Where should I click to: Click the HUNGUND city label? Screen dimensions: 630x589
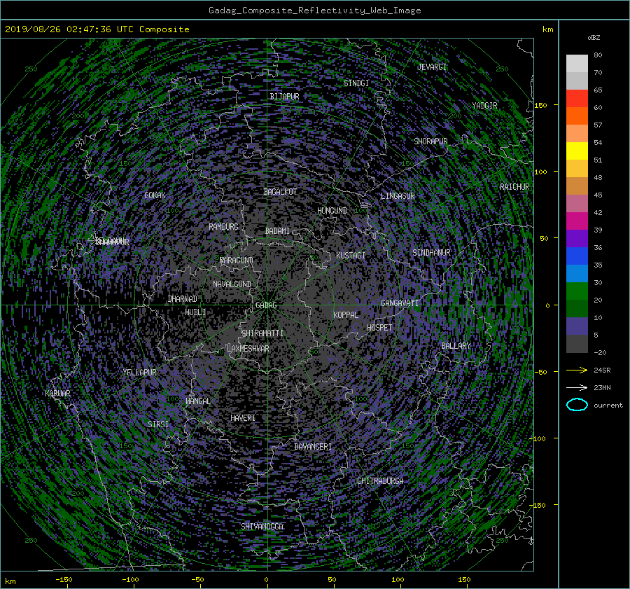tap(332, 211)
